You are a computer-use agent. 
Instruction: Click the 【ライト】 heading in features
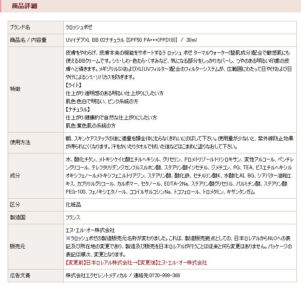coord(74,85)
